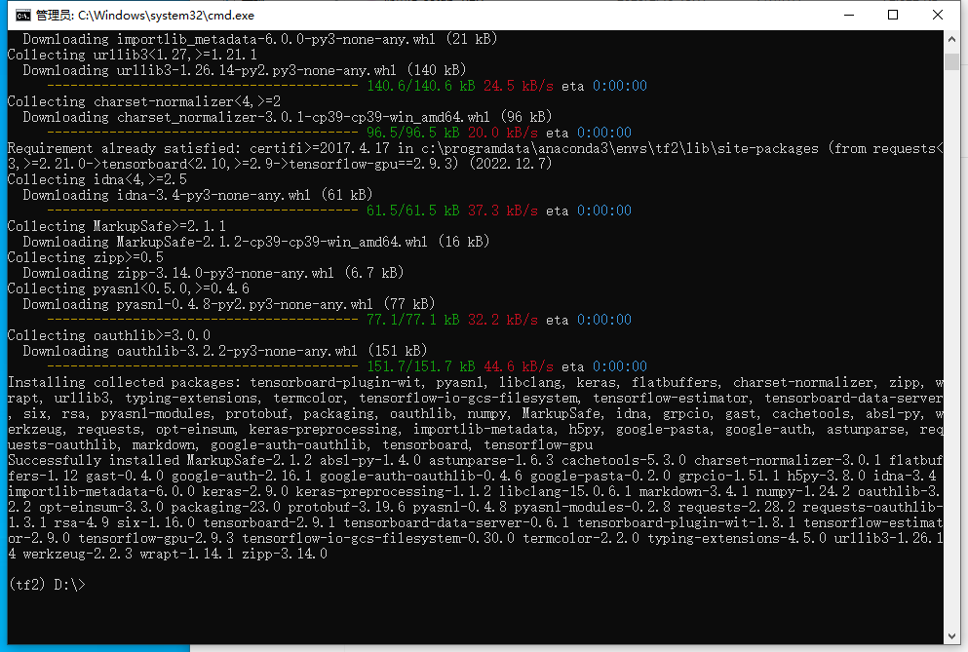Screen dimensions: 968x652
Task: Click 'Downloading importlib_metadata-6.0.0' line
Action: point(260,39)
